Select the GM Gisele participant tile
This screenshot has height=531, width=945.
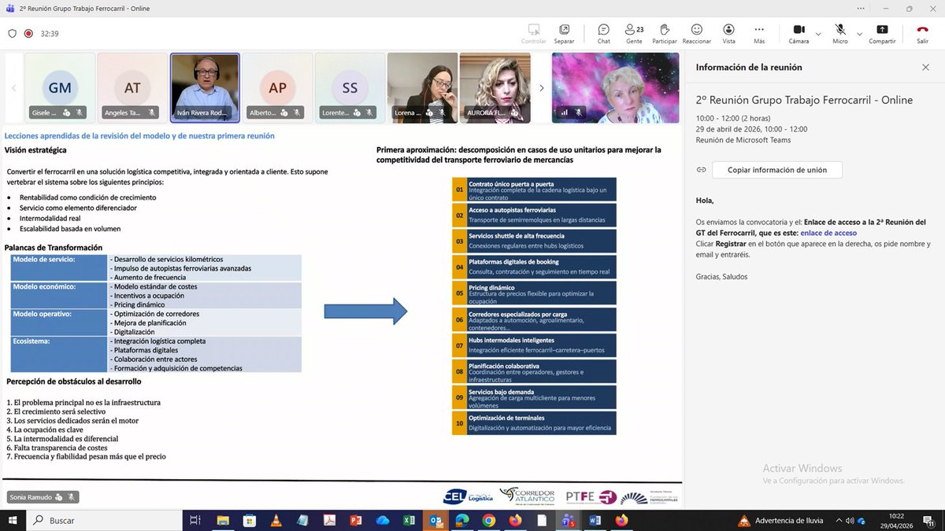[x=60, y=88]
